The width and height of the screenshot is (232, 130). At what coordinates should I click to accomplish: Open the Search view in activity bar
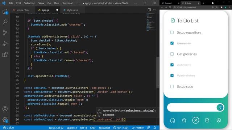click(5, 22)
